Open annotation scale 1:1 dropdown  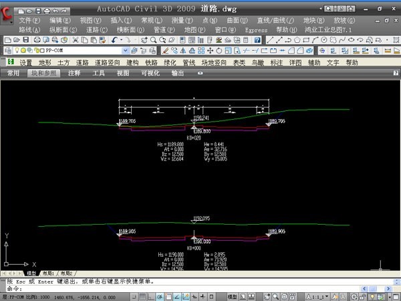click(317, 297)
